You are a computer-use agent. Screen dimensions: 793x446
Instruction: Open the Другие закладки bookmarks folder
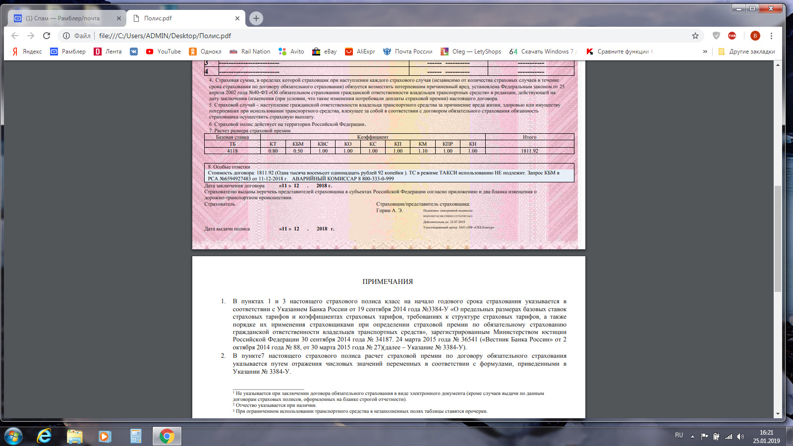(x=746, y=52)
